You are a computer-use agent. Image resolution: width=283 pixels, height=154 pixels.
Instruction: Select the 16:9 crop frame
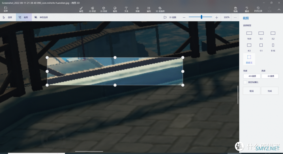click(x=249, y=35)
